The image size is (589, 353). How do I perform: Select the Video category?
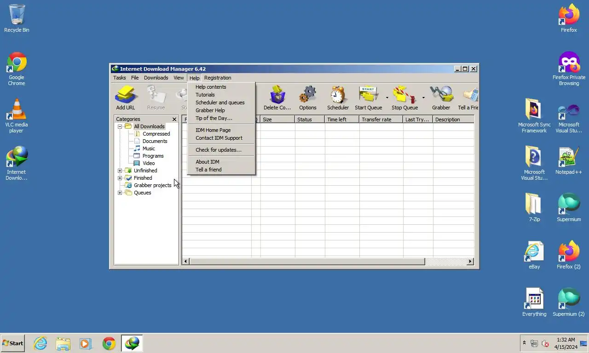tap(144, 163)
